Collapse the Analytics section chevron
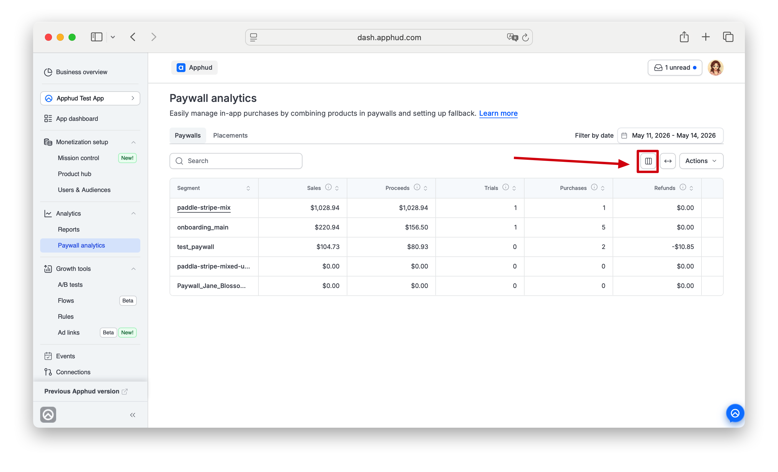778x472 pixels. [x=133, y=214]
